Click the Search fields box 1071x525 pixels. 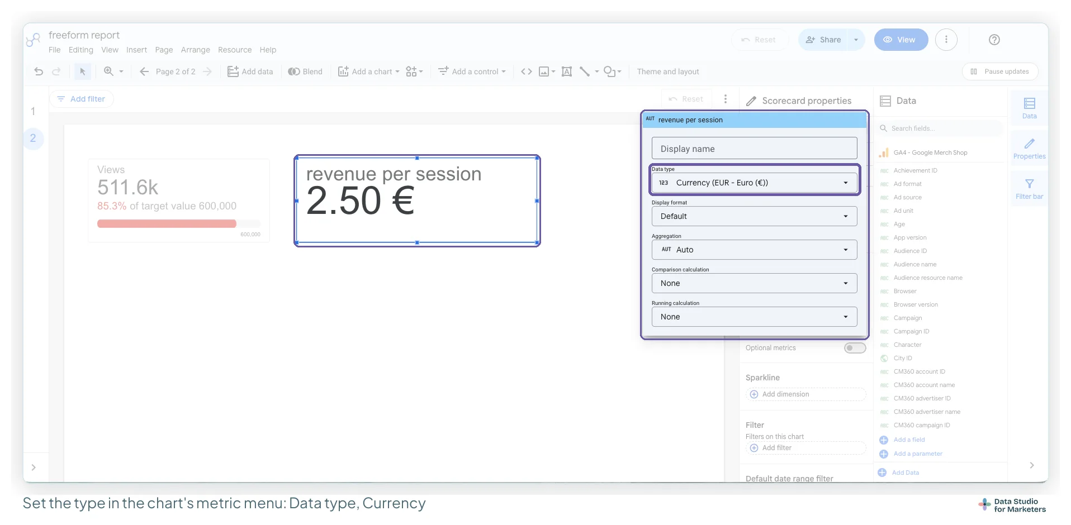coord(941,128)
